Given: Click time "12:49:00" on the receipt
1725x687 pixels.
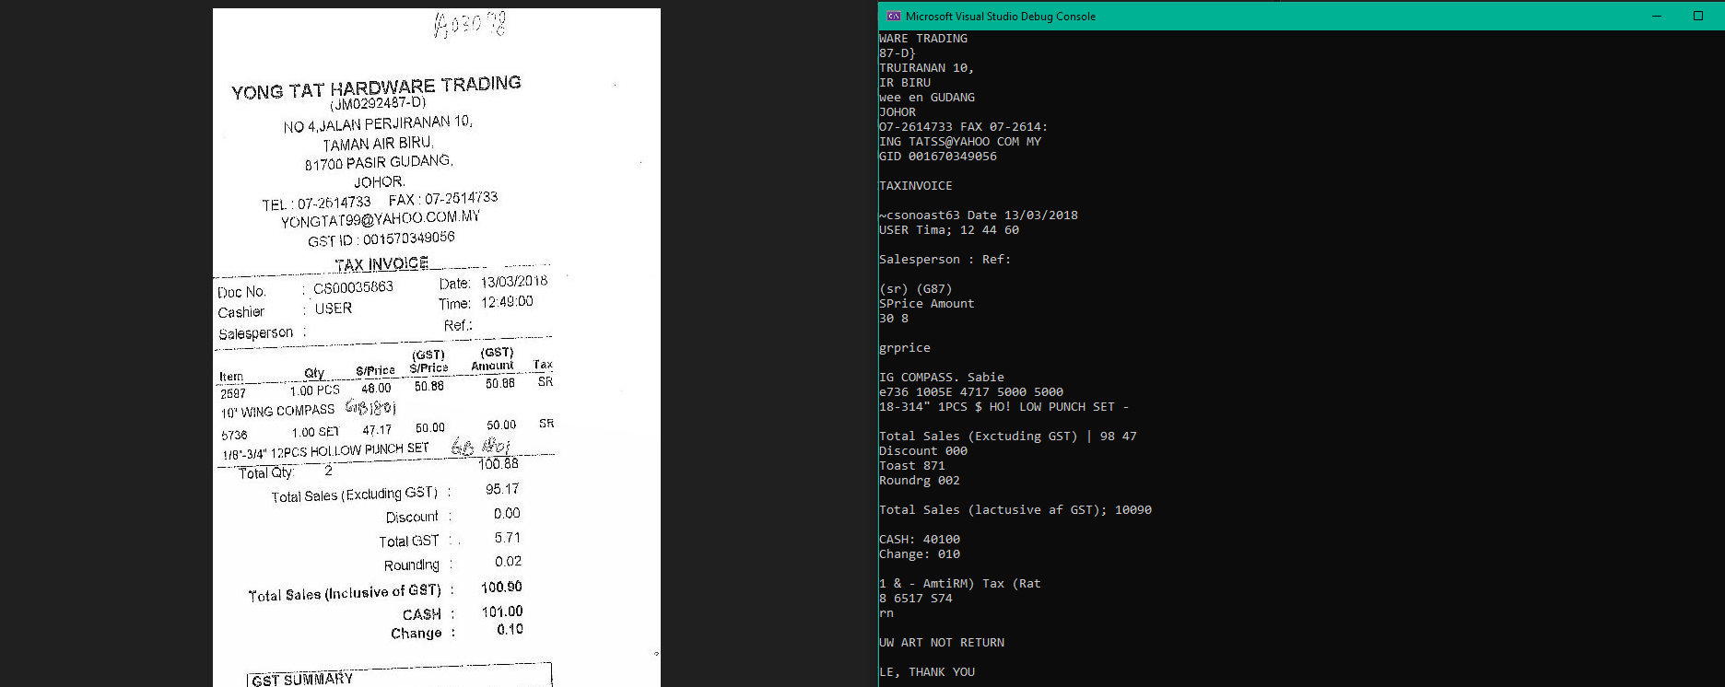Looking at the screenshot, I should pyautogui.click(x=507, y=302).
